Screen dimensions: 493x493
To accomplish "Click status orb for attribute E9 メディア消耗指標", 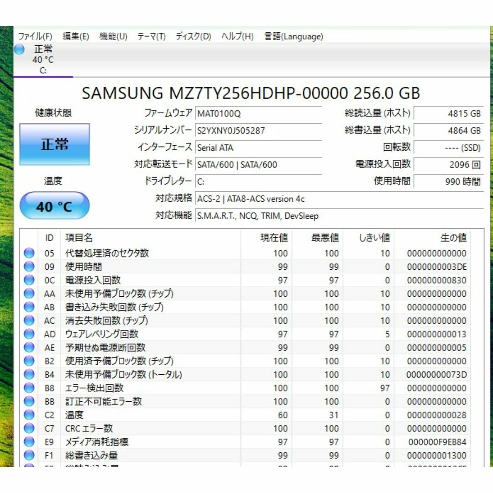I will pyautogui.click(x=29, y=442).
